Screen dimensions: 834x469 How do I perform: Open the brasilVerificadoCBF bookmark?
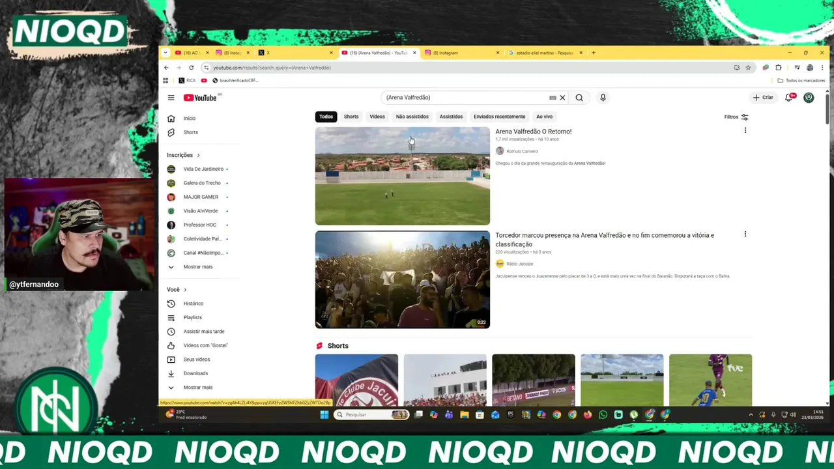coord(235,81)
